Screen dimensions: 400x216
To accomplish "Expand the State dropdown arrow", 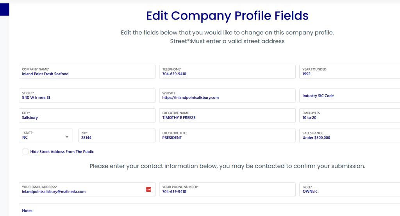I will pyautogui.click(x=67, y=137).
